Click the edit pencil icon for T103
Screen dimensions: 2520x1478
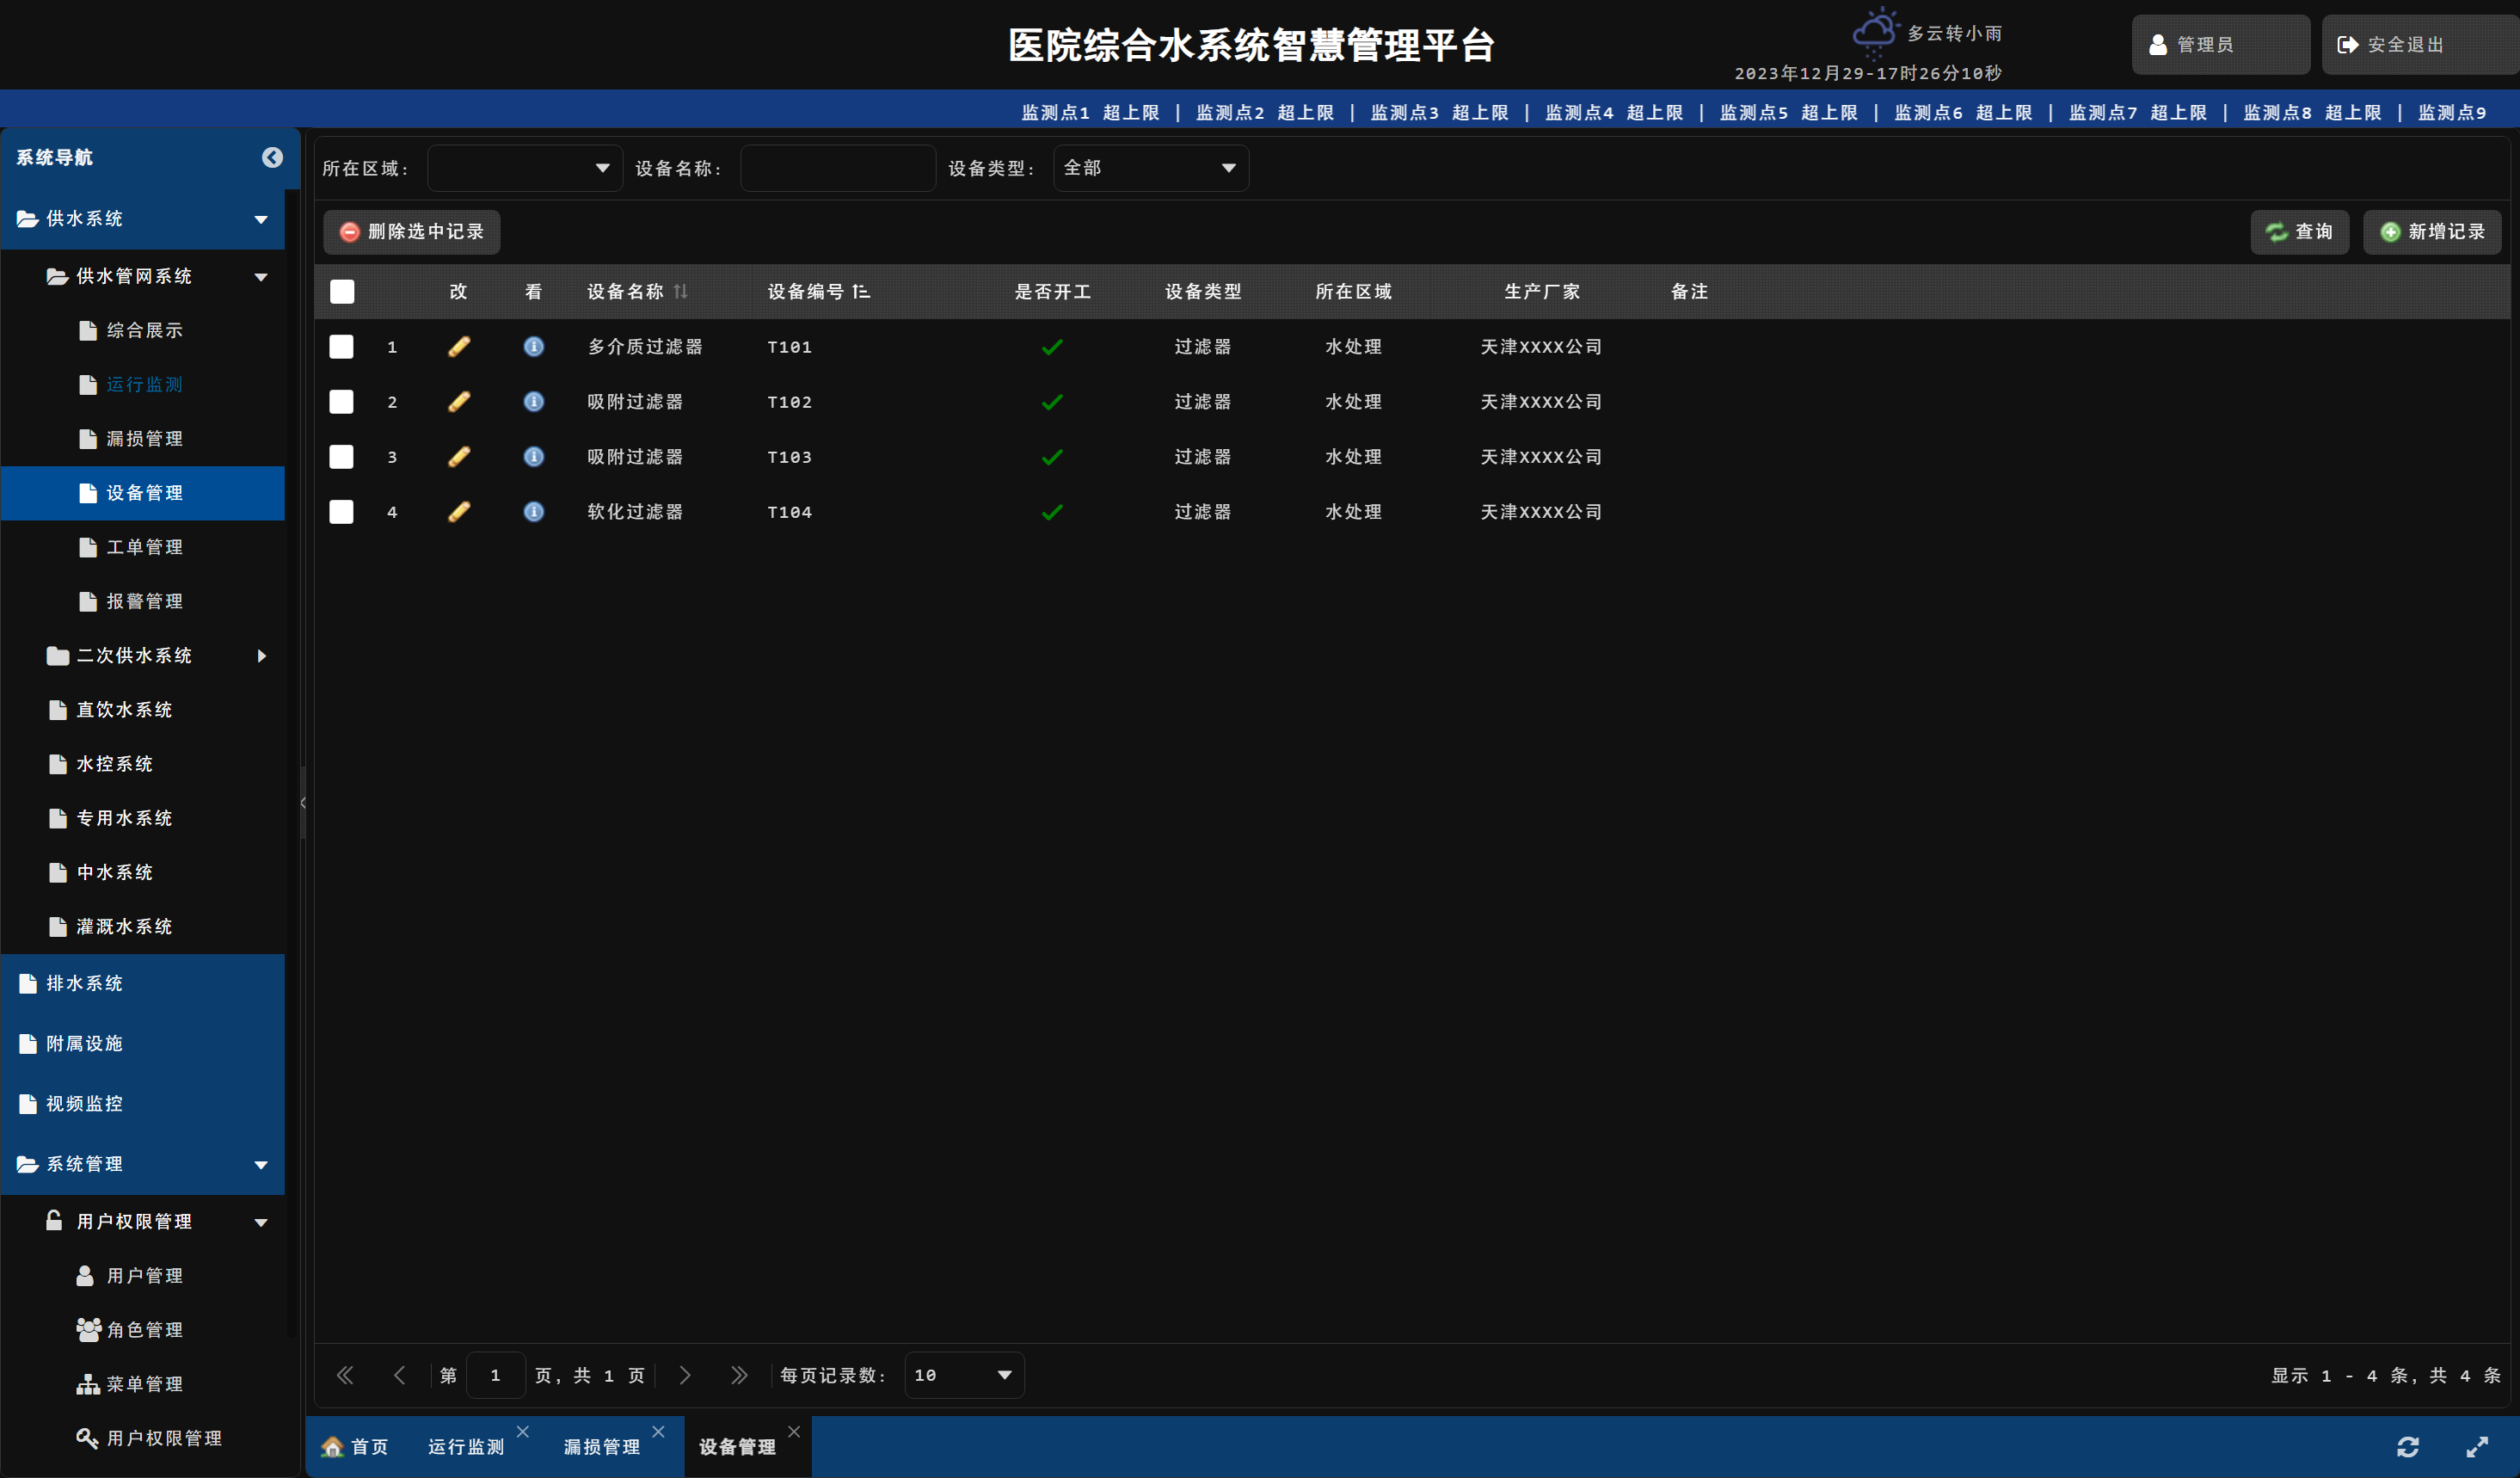click(x=459, y=457)
